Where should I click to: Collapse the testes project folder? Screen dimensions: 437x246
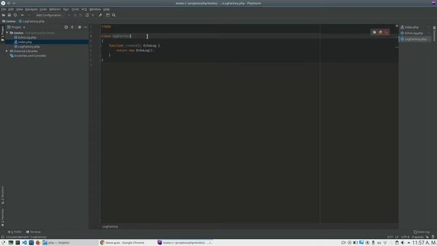coord(7,33)
